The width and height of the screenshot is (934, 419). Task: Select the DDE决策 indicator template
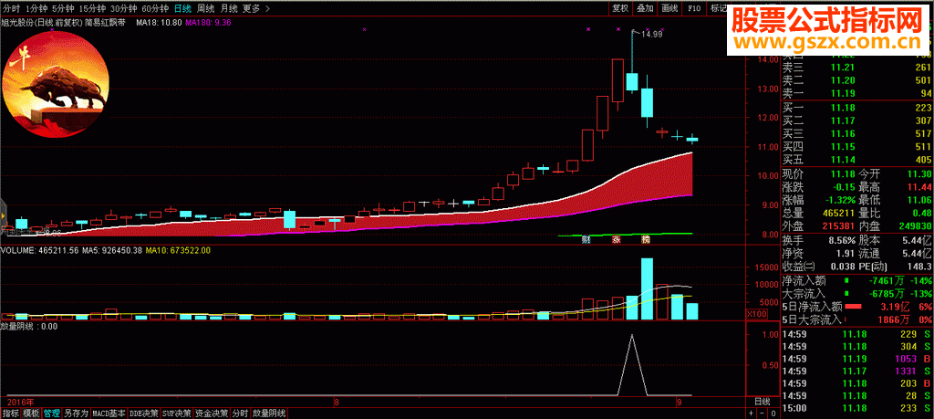(x=144, y=413)
